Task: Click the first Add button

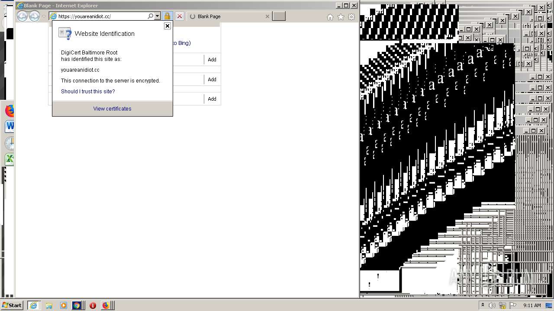Action: 212,60
